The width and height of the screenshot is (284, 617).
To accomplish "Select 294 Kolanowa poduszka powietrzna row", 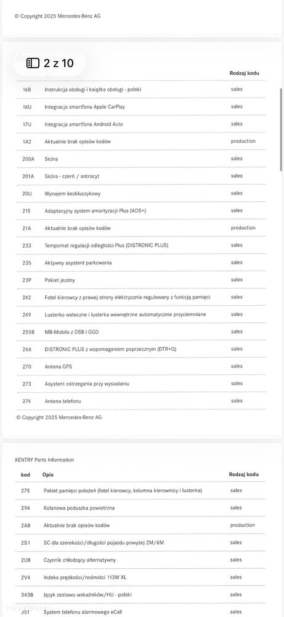I will (x=140, y=508).
